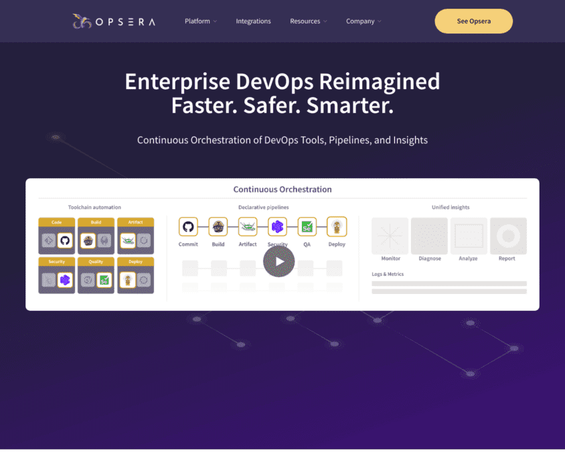Screen dimensions: 565x452
Task: Click the Logs & Metrics label
Action: (388, 275)
